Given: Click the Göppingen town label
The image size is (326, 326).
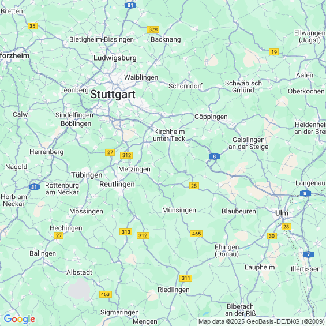Looking at the screenshot, I should tap(211, 117).
